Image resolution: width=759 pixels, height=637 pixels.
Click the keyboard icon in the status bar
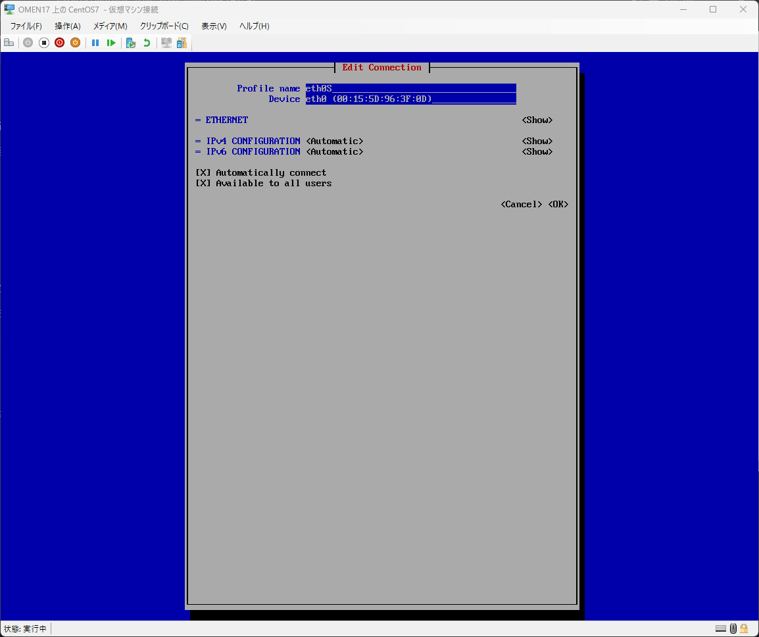(721, 628)
